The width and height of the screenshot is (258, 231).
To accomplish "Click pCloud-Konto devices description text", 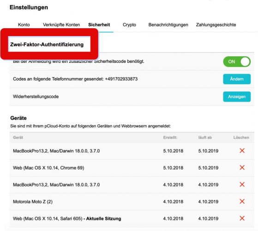I will 90,126.
